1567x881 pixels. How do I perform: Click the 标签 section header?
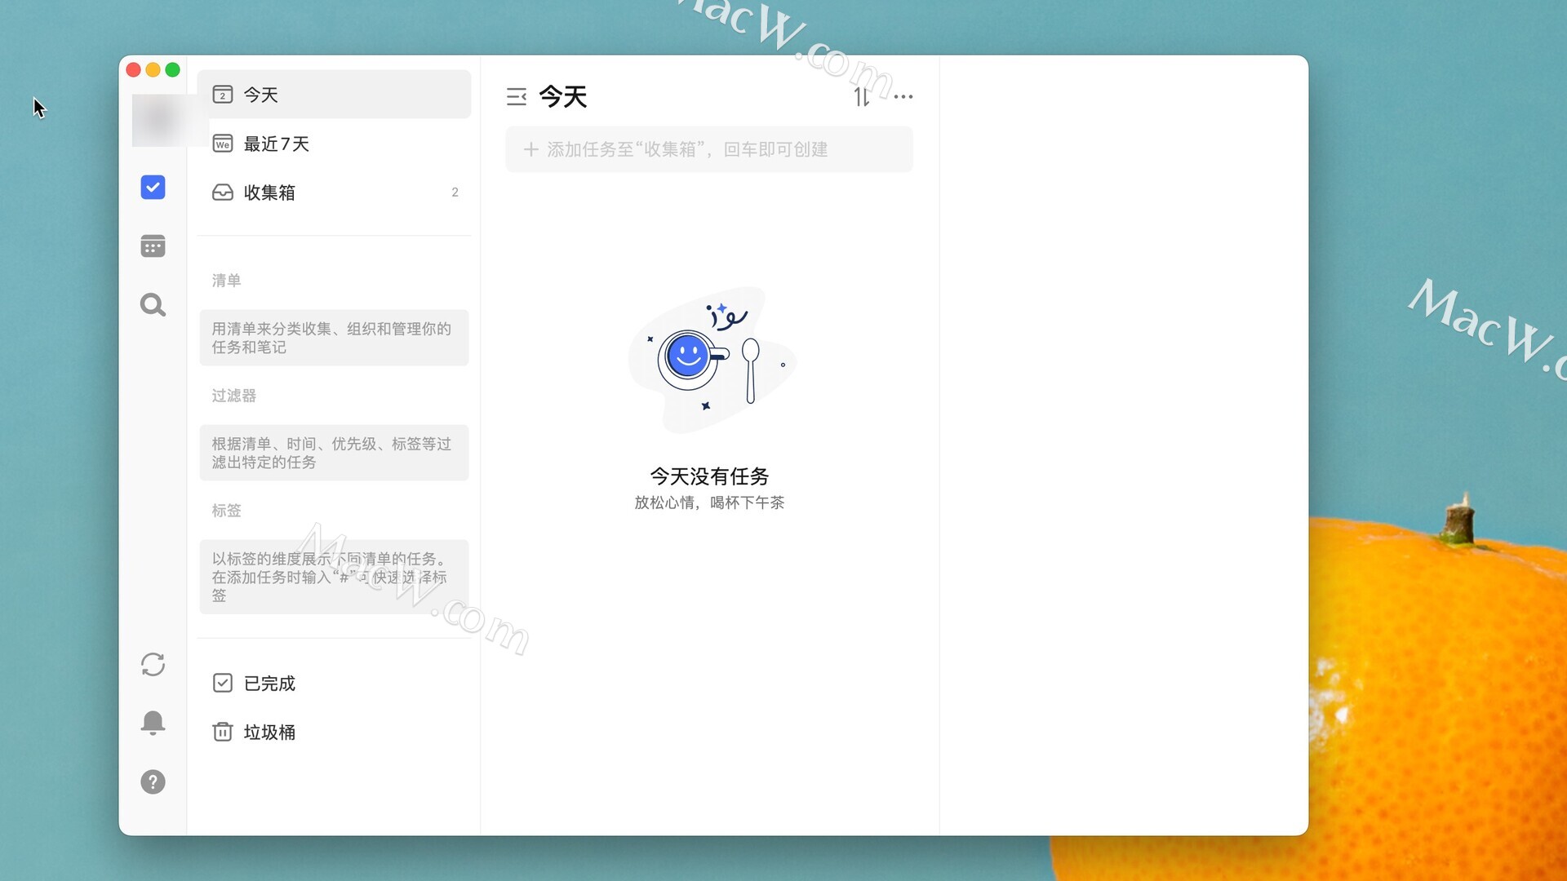click(x=226, y=511)
